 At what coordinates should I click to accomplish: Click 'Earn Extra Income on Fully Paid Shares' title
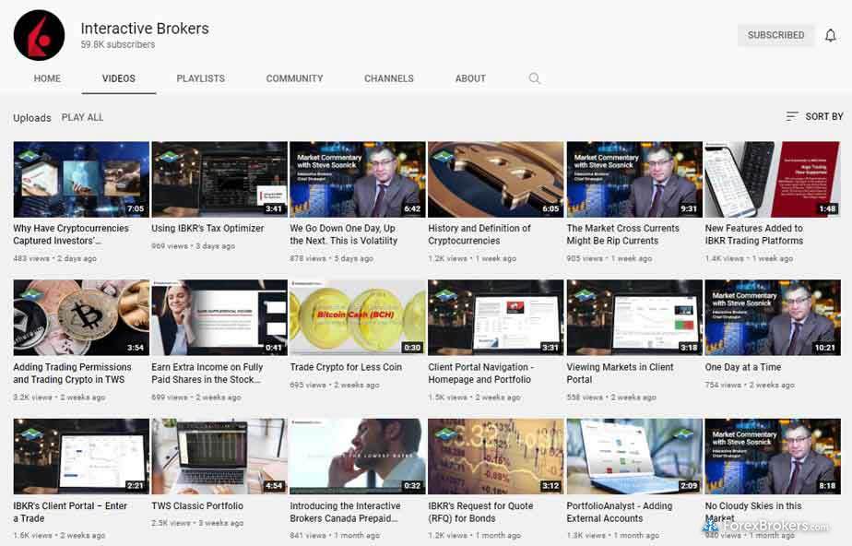tap(207, 374)
